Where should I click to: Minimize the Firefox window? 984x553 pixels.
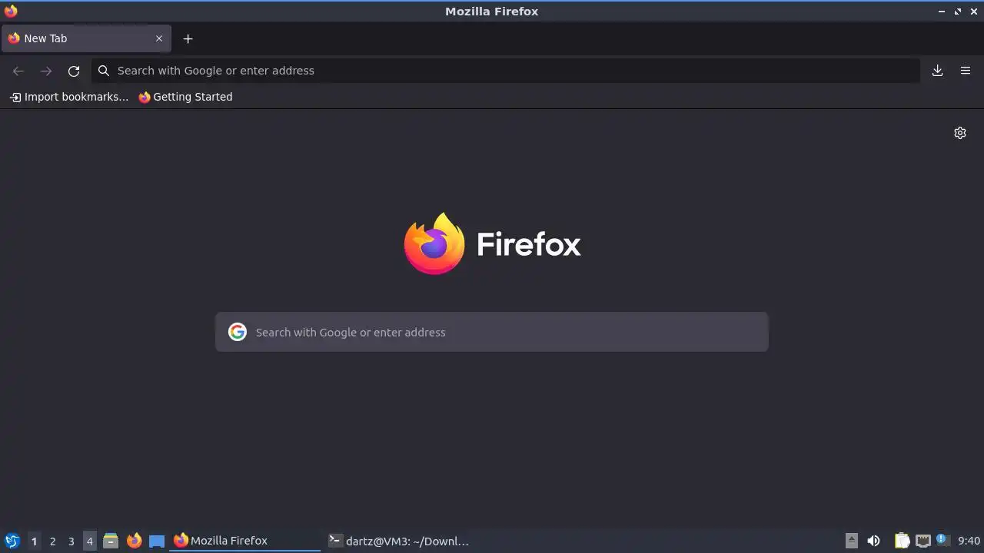pos(942,12)
